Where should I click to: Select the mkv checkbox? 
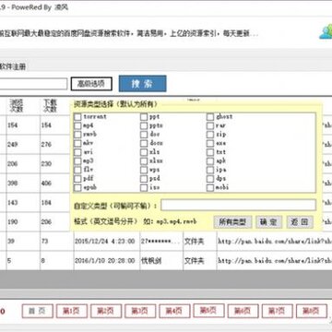tap(77, 144)
